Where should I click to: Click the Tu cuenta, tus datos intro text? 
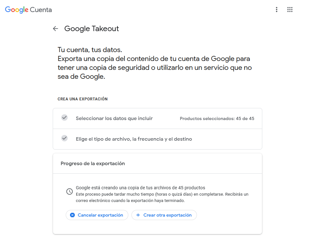90,50
